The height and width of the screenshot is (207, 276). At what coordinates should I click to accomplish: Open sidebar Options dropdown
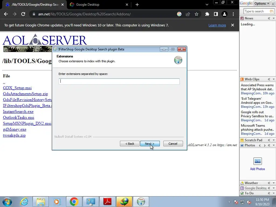tap(262, 3)
